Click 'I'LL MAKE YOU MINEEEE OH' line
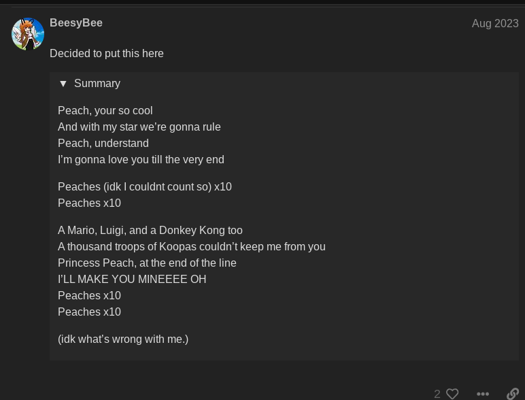 (132, 279)
